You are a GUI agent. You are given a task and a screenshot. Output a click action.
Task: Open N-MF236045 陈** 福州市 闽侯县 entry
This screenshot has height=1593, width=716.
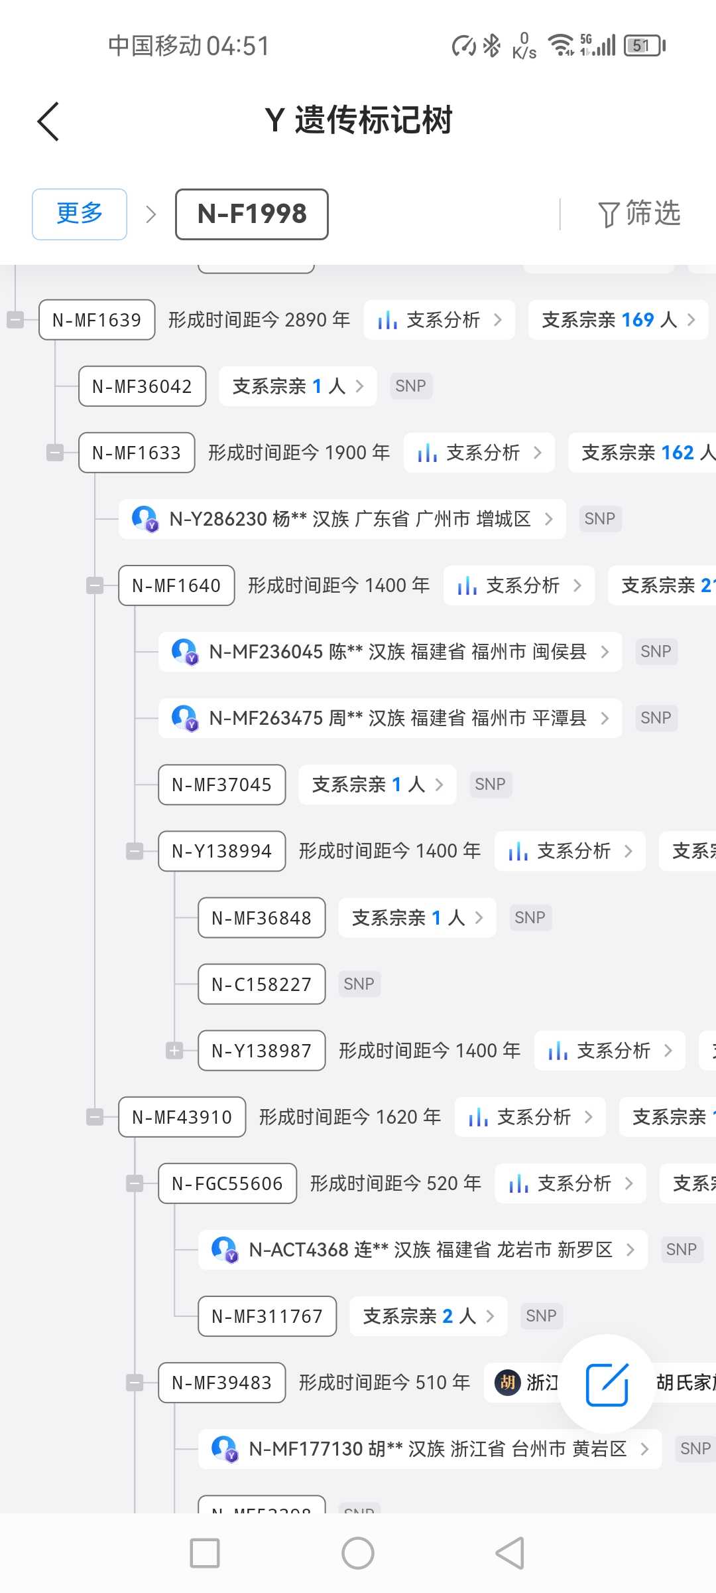[x=390, y=652]
